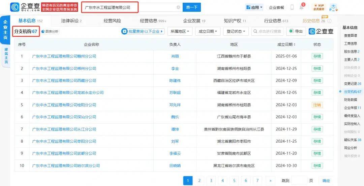Expand 所属地区 filter dropdown
Image resolution: width=364 pixels, height=186 pixels.
180,31
